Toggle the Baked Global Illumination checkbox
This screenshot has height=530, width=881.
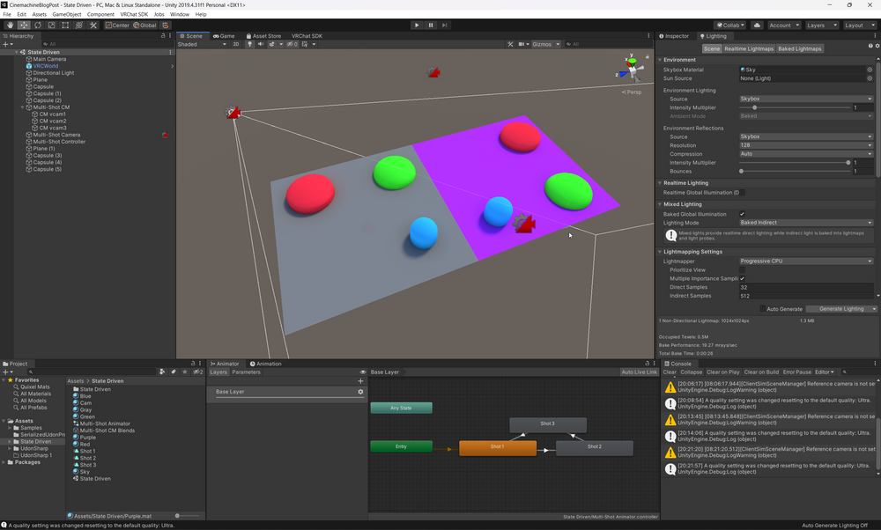click(x=743, y=214)
